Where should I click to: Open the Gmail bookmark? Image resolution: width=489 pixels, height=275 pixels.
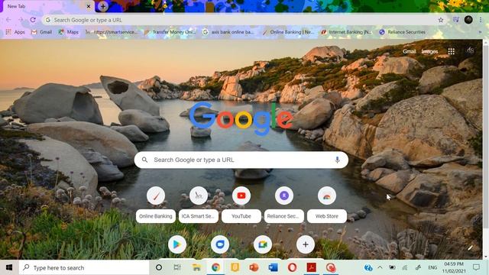[41, 32]
